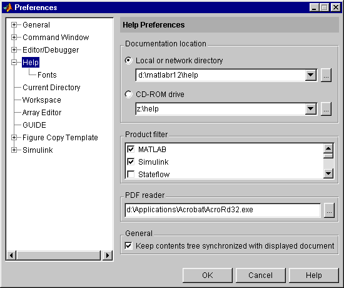
Task: Click browse button for CD-ROM drive path
Action: (x=326, y=109)
